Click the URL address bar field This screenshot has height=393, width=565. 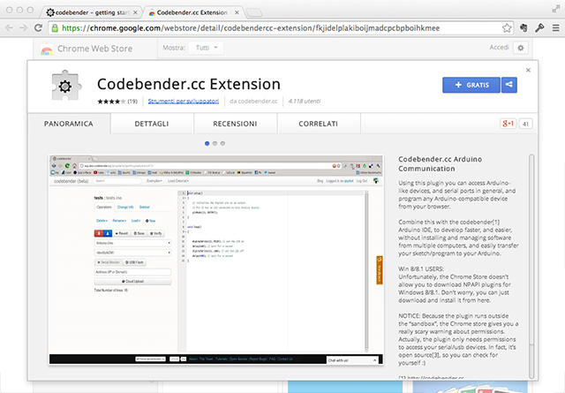(x=281, y=28)
